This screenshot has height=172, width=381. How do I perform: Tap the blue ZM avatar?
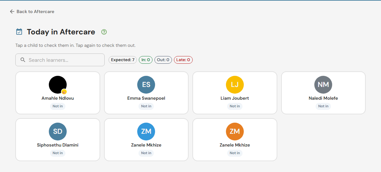146,132
